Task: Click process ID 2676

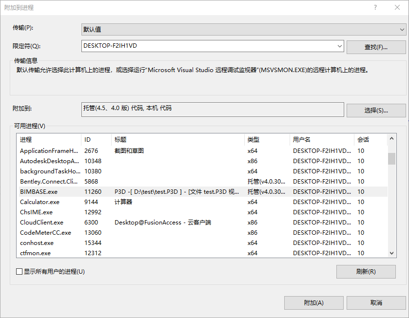Action: pyautogui.click(x=91, y=151)
